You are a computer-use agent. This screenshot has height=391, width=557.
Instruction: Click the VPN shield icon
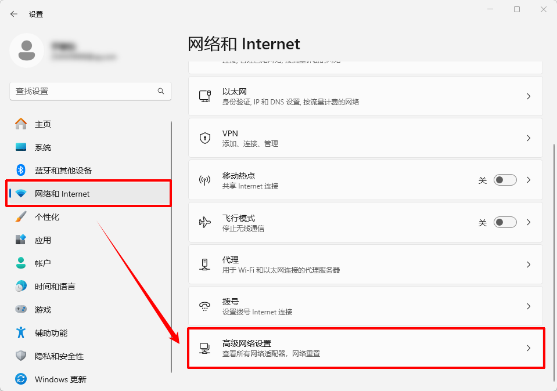pos(205,138)
